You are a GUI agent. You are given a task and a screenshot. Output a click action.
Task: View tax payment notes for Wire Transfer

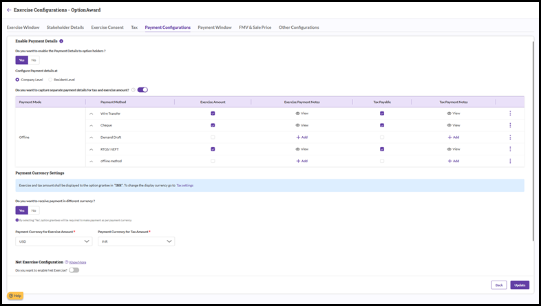point(454,113)
